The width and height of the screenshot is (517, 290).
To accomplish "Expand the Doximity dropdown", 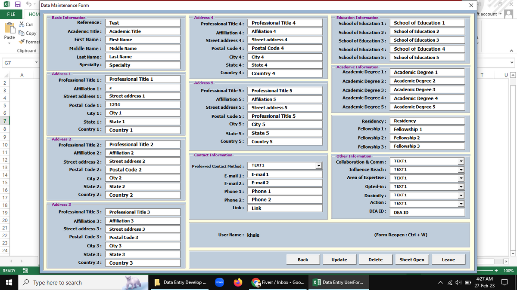I will pos(461,195).
